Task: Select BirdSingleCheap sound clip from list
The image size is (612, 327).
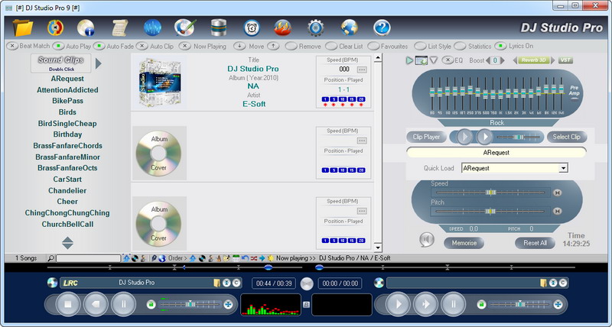Action: click(x=67, y=123)
